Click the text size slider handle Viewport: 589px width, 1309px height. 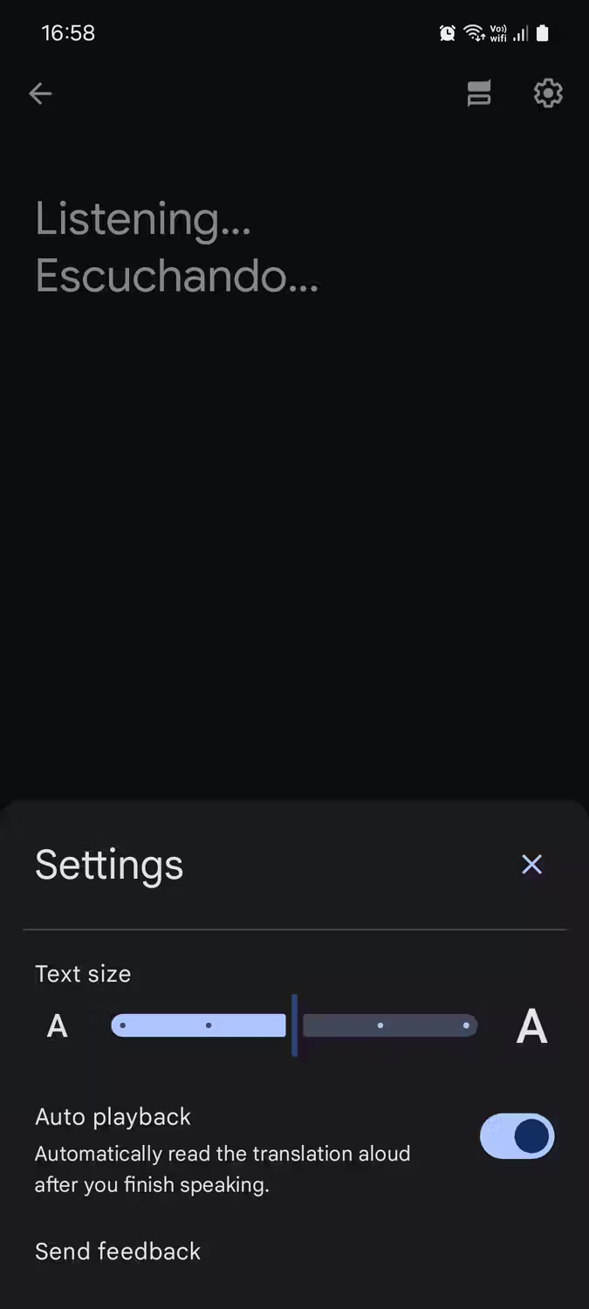[x=294, y=1025]
